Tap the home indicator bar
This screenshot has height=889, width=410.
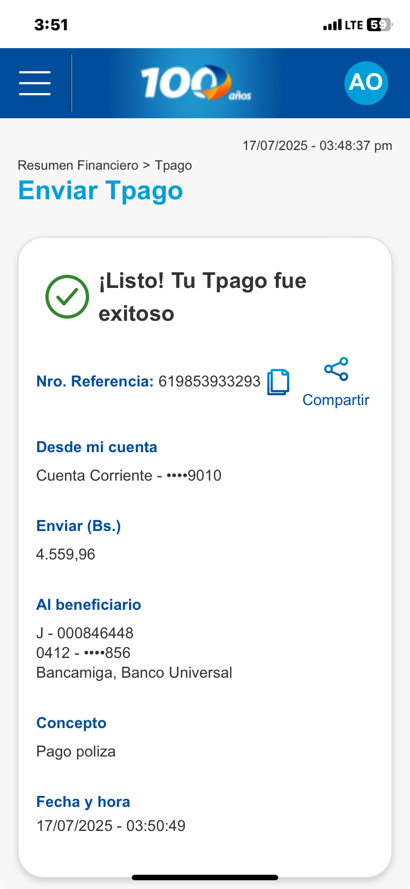click(205, 878)
